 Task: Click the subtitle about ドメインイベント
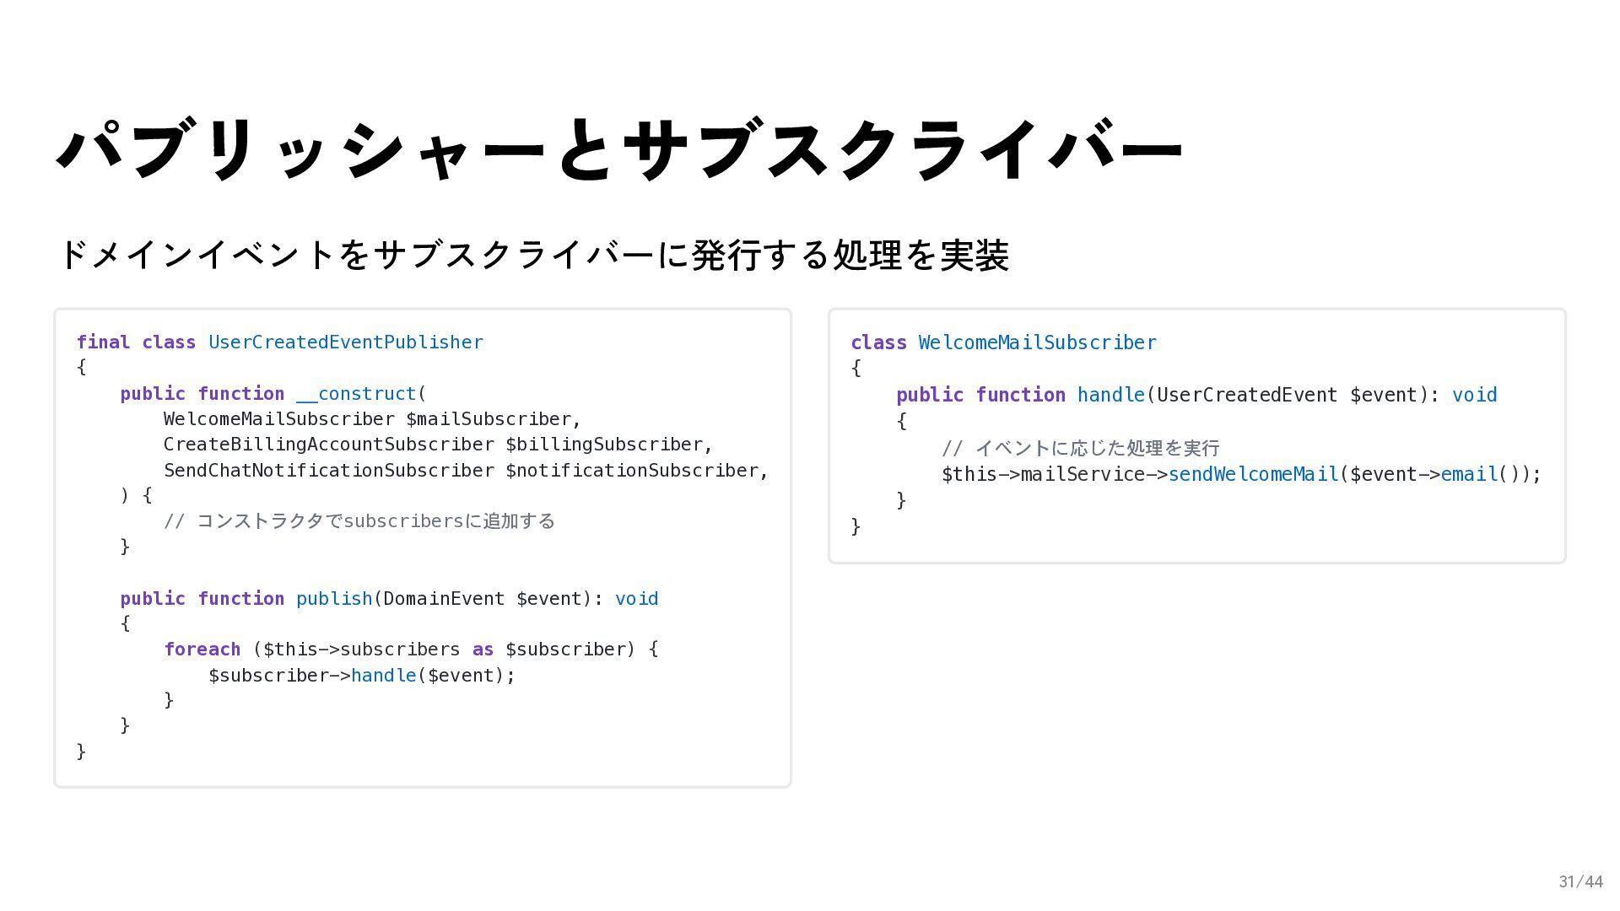532,255
